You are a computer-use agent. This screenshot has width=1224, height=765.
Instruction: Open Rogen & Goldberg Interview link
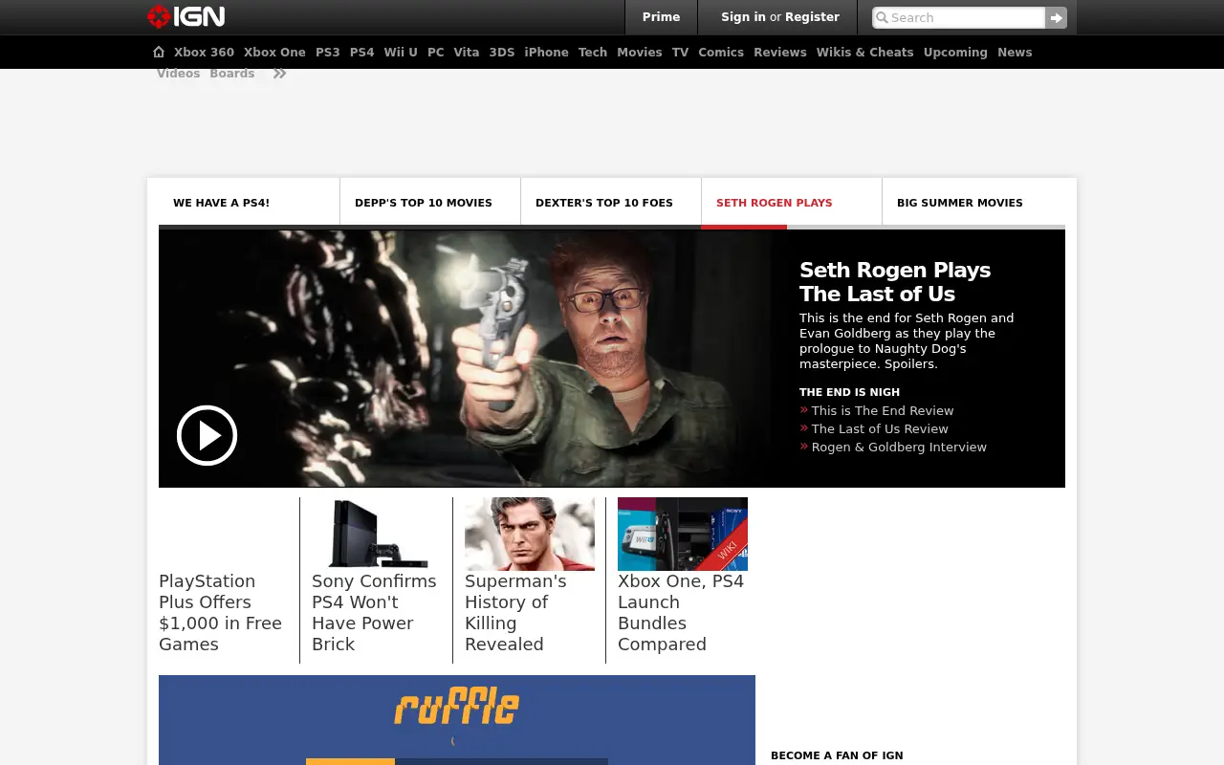point(899,448)
